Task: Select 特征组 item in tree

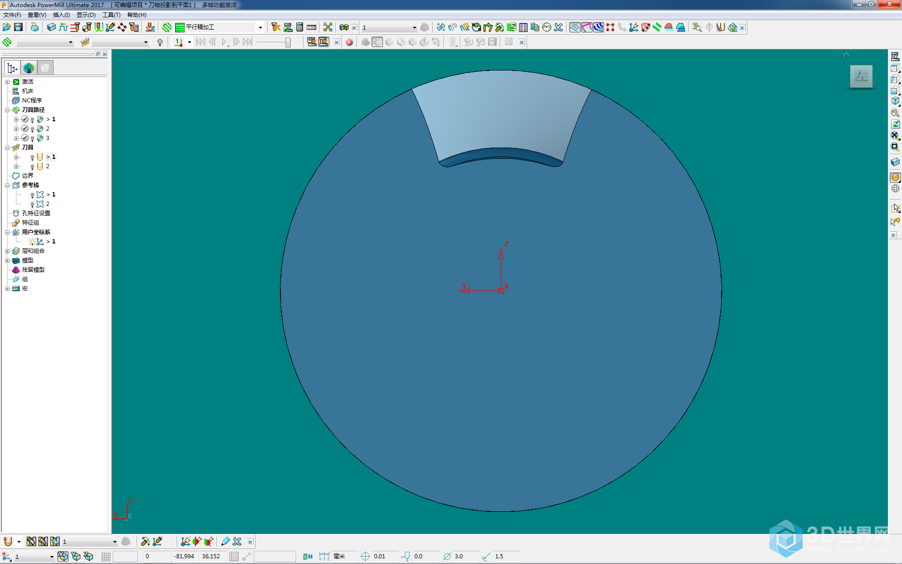Action: pyautogui.click(x=31, y=223)
